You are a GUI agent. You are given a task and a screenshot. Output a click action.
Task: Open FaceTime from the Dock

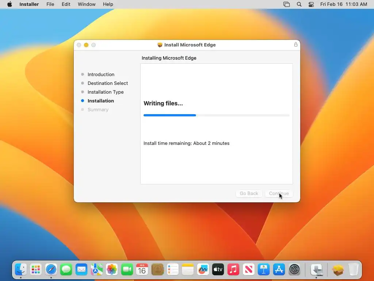[127, 270]
